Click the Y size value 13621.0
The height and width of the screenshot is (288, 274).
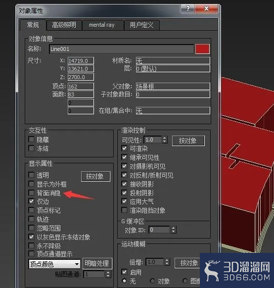(x=81, y=69)
